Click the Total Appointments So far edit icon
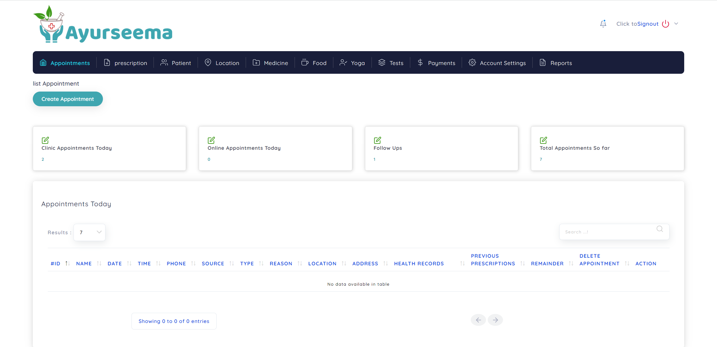717x347 pixels. (543, 140)
